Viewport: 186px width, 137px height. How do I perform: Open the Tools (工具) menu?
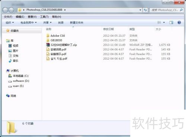point(44,17)
